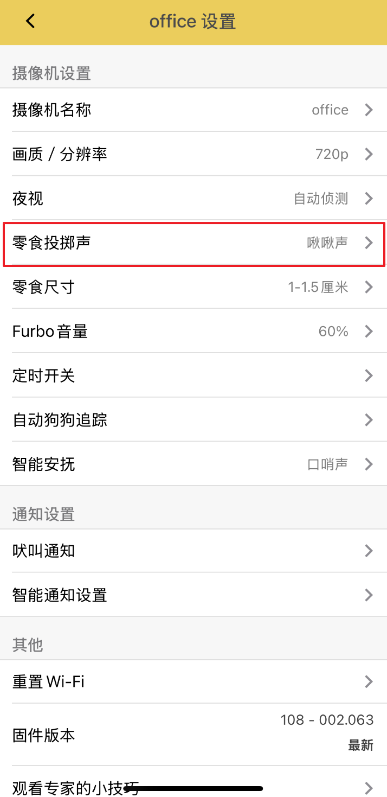Image resolution: width=387 pixels, height=797 pixels.
Task: Open 自动狗狗追踪 dog tracking
Action: pyautogui.click(x=60, y=419)
